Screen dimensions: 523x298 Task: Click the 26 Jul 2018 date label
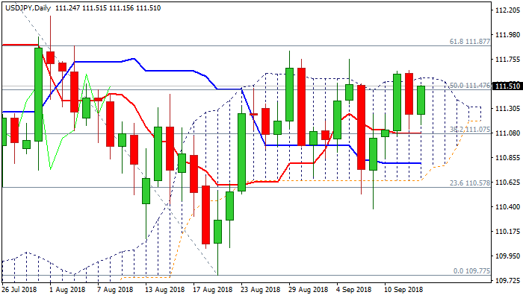click(x=19, y=289)
